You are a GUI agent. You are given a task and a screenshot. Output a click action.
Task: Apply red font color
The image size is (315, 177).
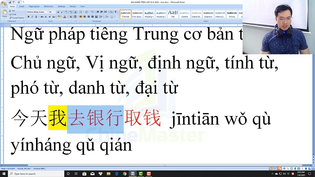(65, 17)
